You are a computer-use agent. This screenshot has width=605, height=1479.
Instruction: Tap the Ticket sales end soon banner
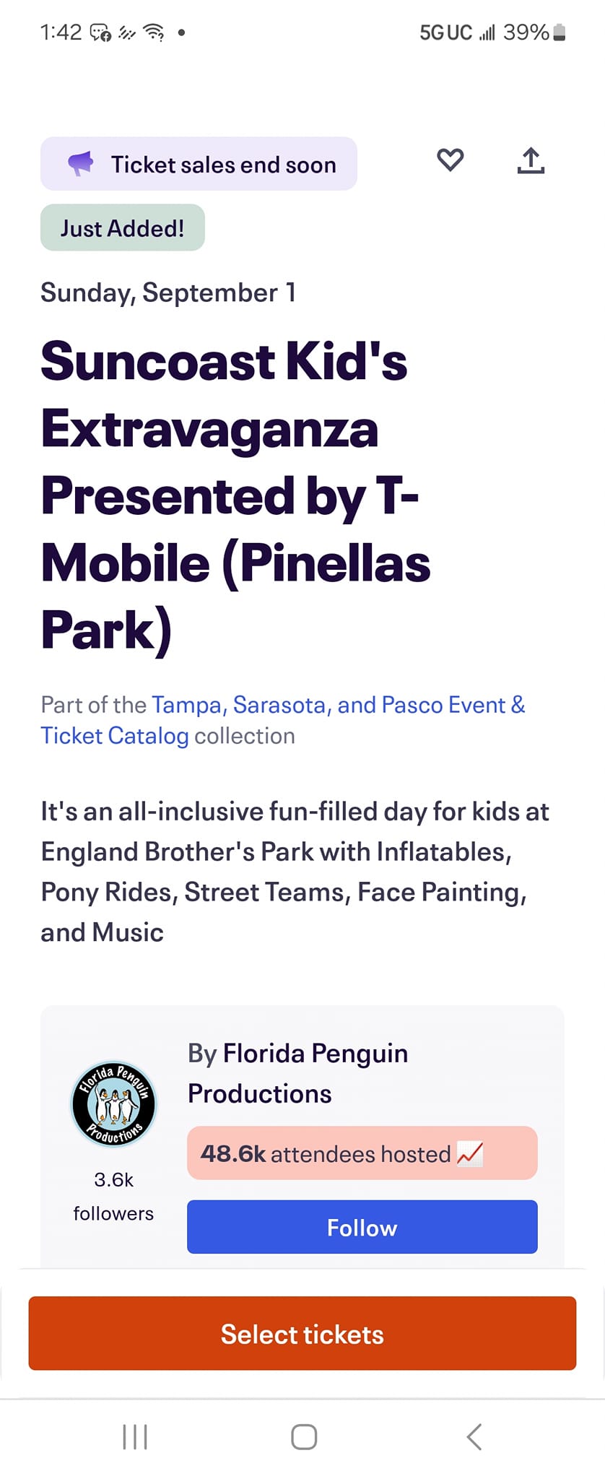coord(199,164)
